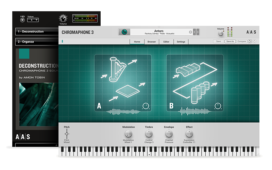Click the AAS logo in Chromaphone header
The width and height of the screenshot is (272, 170).
coord(251,32)
